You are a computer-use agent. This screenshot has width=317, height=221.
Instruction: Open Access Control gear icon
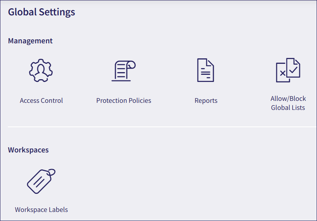41,71
